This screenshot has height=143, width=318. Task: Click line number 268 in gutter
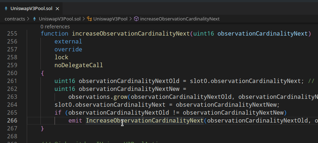pyautogui.click(x=12, y=136)
